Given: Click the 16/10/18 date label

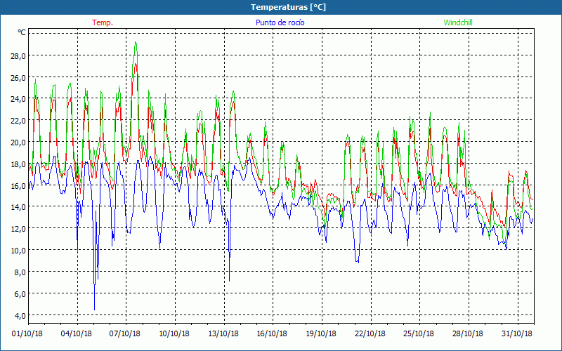Looking at the screenshot, I should point(272,334).
